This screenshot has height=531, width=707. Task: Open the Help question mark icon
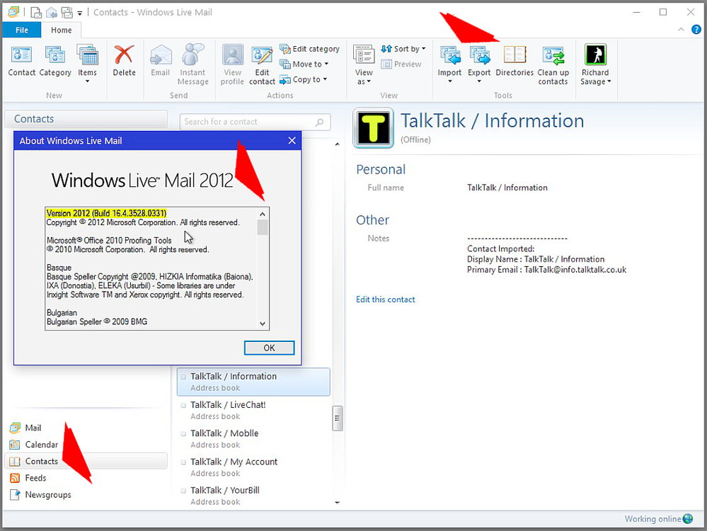tap(696, 29)
